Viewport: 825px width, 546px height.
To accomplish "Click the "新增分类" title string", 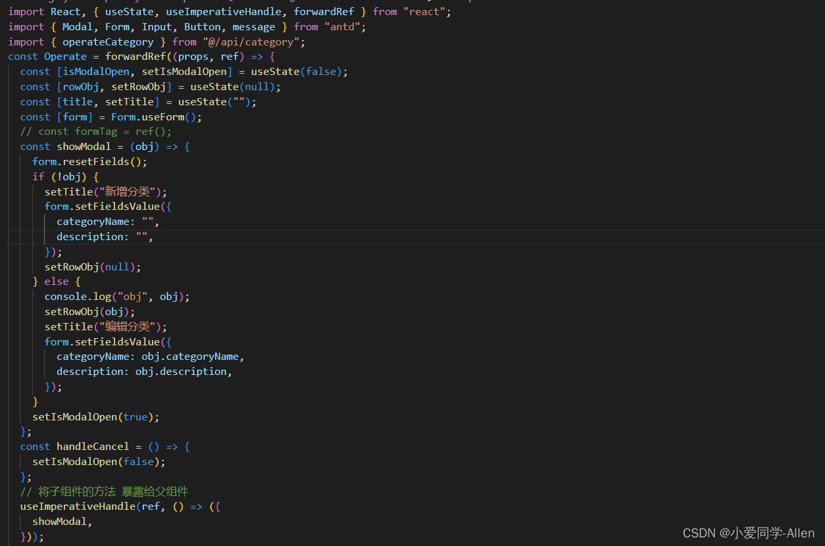I will coord(129,191).
